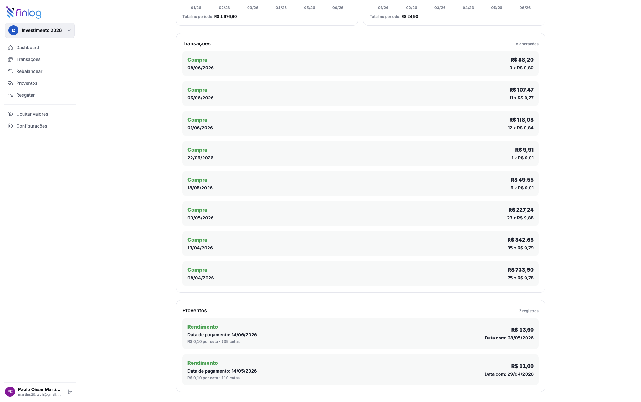Select the Rendimento paid on 14/05/2026
Image resolution: width=641 pixels, height=402 pixels.
coord(361,370)
